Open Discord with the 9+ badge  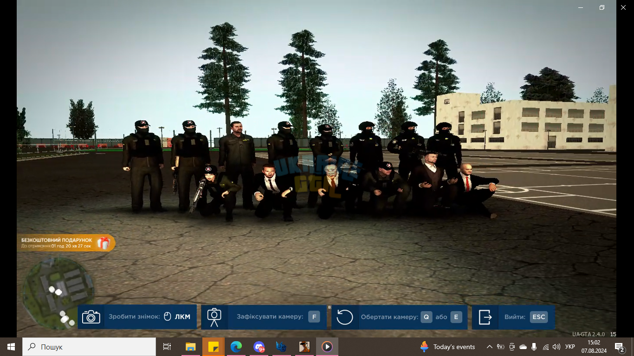coord(259,347)
